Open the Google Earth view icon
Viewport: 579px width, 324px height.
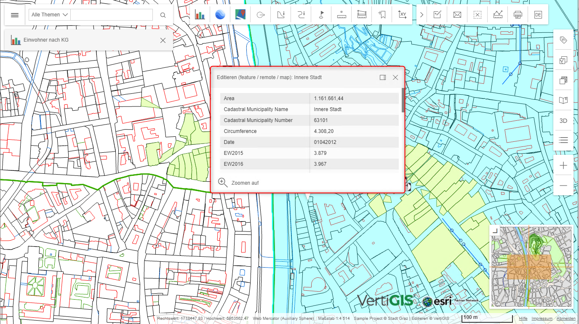coord(220,14)
